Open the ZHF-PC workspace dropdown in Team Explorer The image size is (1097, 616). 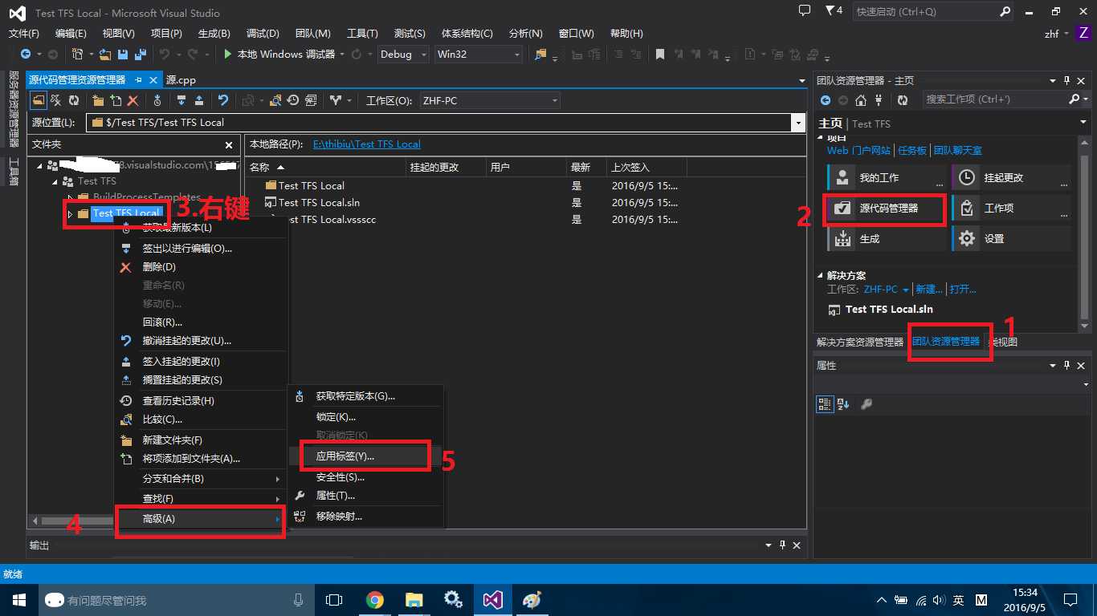pyautogui.click(x=887, y=290)
